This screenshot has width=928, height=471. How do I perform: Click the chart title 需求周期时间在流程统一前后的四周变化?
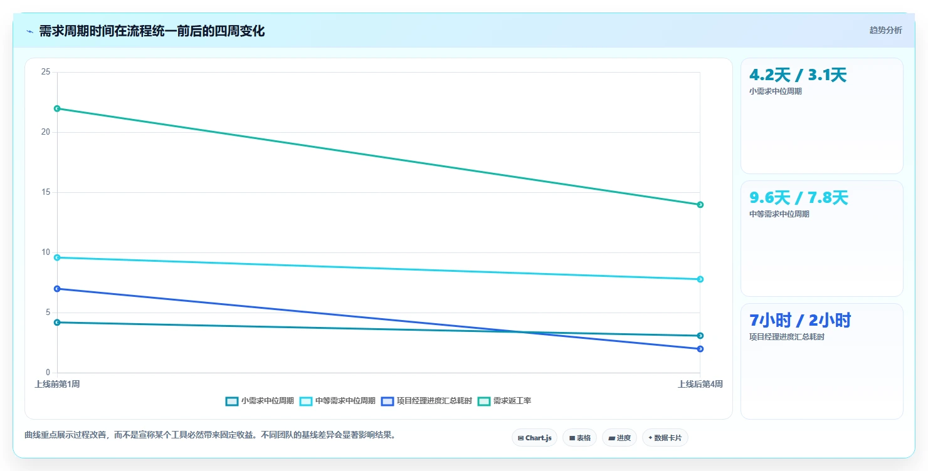[152, 31]
